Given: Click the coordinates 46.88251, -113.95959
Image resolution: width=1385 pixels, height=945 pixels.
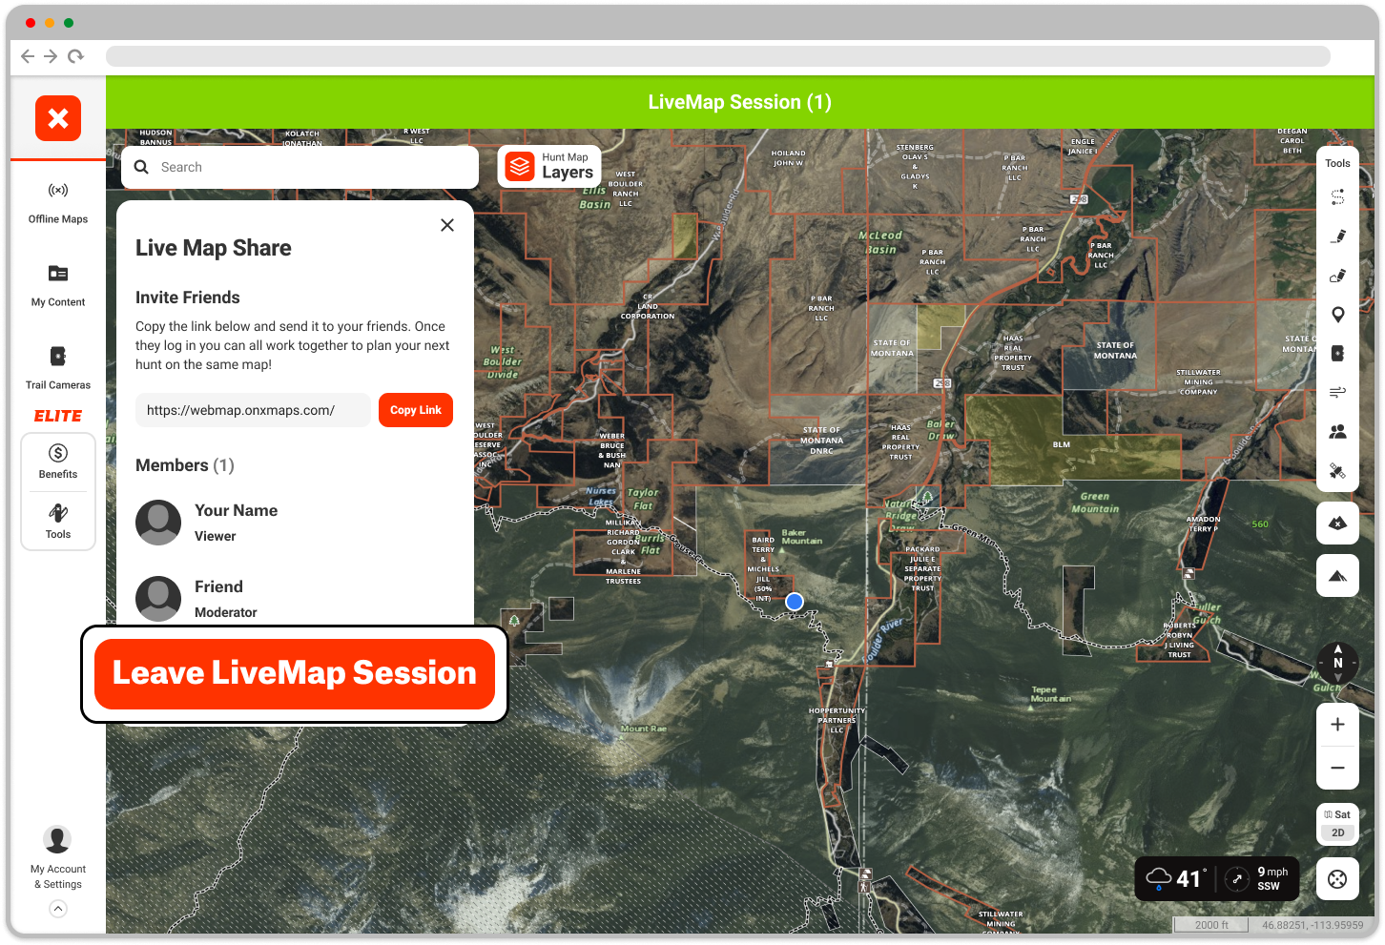Looking at the screenshot, I should click(1313, 925).
